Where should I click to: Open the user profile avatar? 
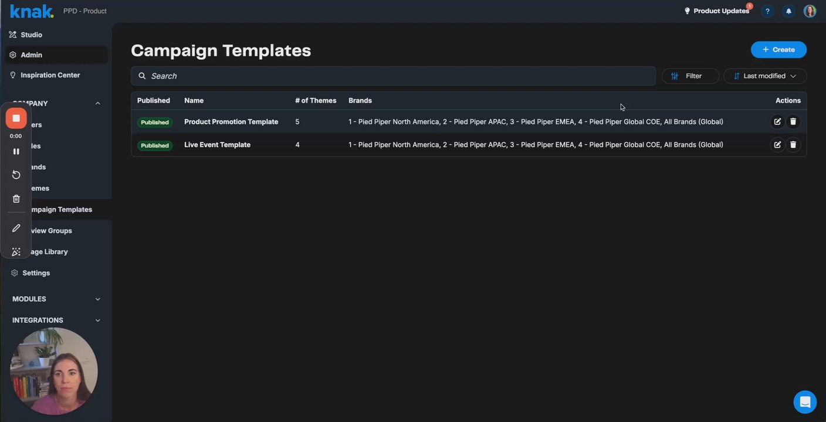pos(810,11)
